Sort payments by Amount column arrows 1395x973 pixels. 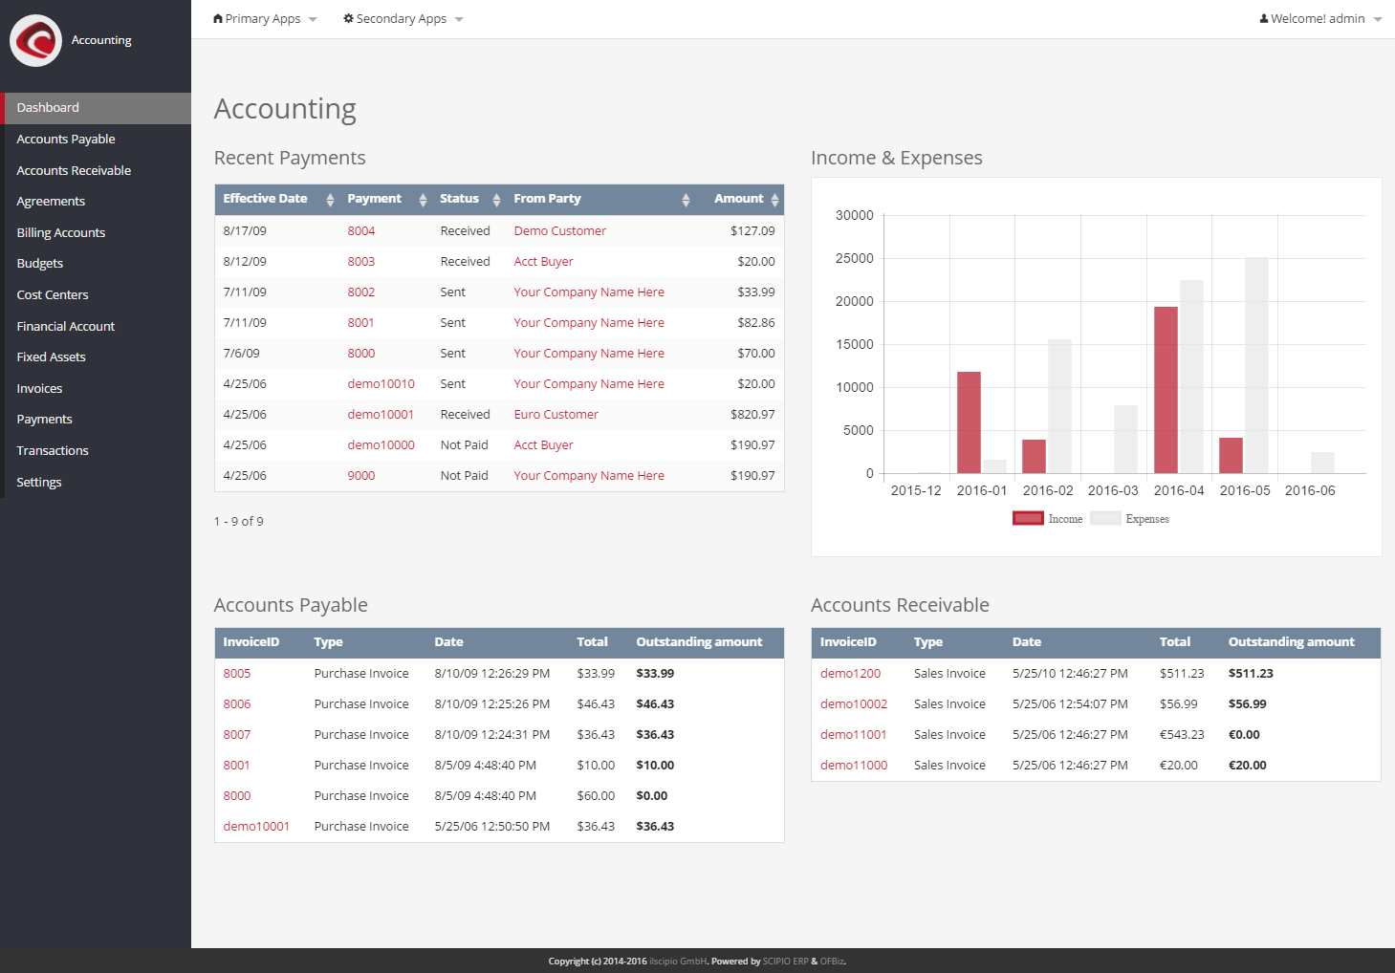pos(774,200)
